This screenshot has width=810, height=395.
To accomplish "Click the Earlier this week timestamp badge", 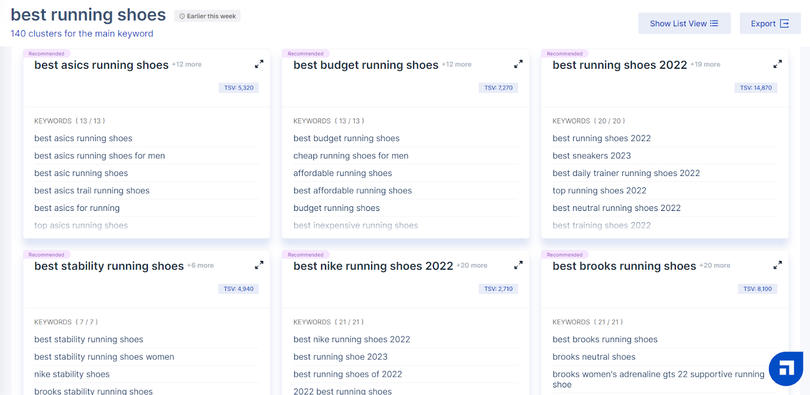I will [x=208, y=16].
